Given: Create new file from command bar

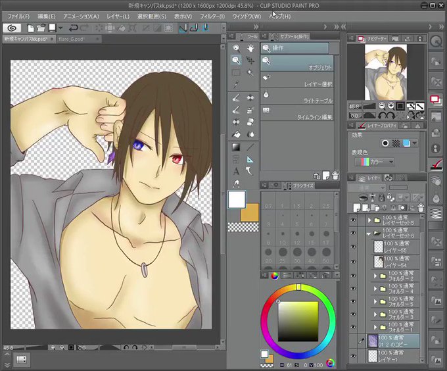Looking at the screenshot, I should click(30, 28).
